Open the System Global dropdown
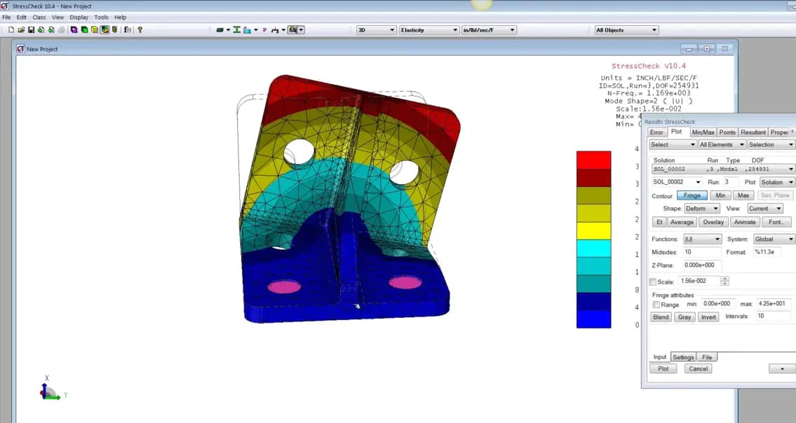Viewport: 796px width, 423px height. point(774,239)
